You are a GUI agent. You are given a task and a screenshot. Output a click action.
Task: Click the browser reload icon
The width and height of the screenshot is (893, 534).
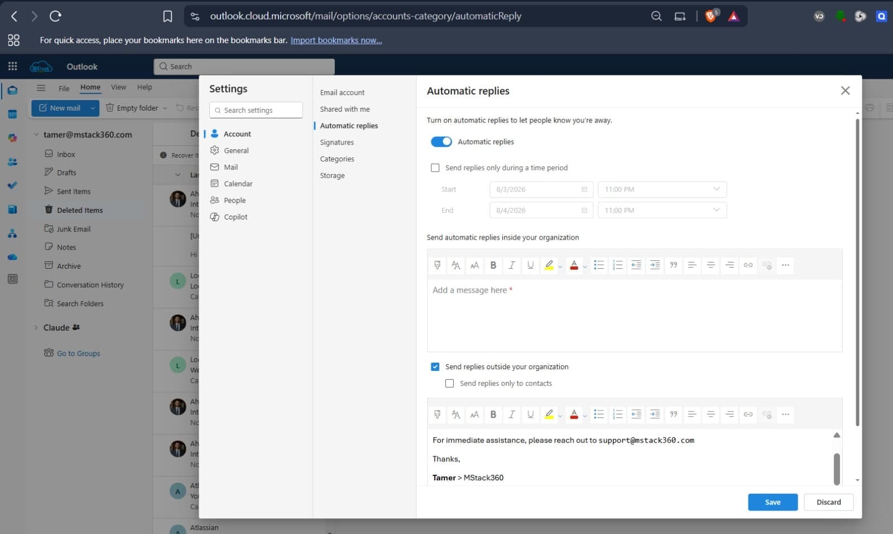(x=55, y=16)
